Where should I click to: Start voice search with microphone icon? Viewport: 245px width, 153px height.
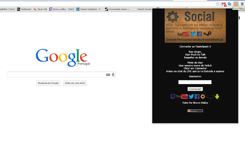[113, 75]
